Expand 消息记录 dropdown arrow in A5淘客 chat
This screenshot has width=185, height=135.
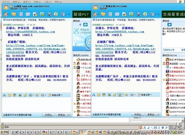click(62, 95)
